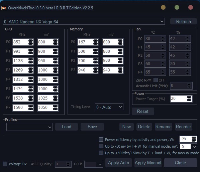Click Memory P2 mV spinner next to 900

[120, 61]
